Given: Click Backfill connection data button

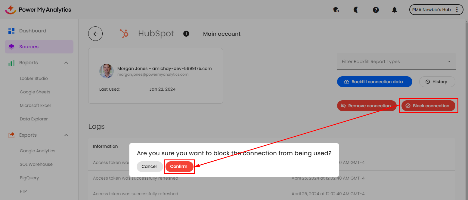Looking at the screenshot, I should [x=374, y=82].
